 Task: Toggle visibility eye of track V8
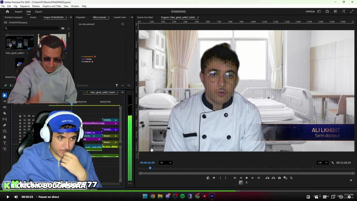(x=33, y=120)
